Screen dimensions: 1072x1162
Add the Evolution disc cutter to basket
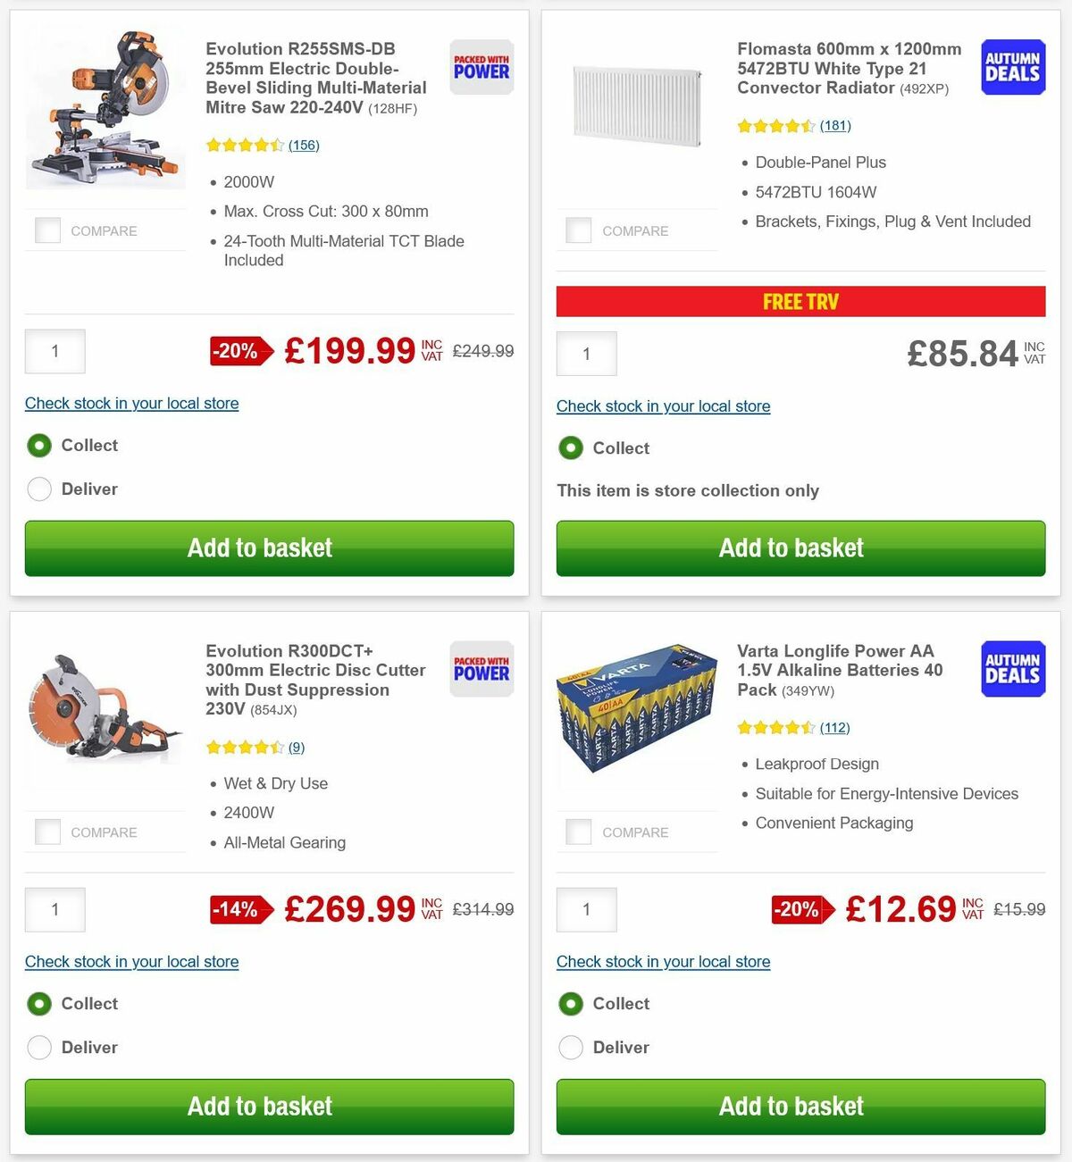pos(260,1107)
